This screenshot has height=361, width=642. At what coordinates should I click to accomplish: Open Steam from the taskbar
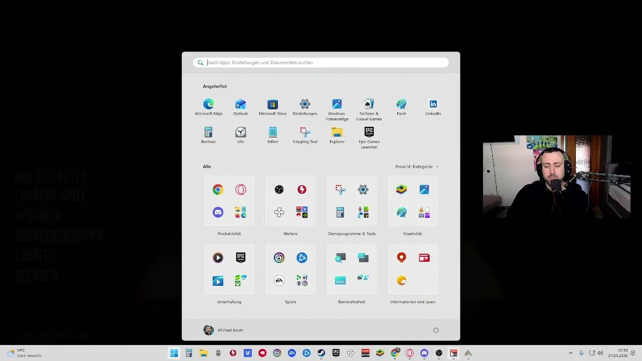[321, 353]
